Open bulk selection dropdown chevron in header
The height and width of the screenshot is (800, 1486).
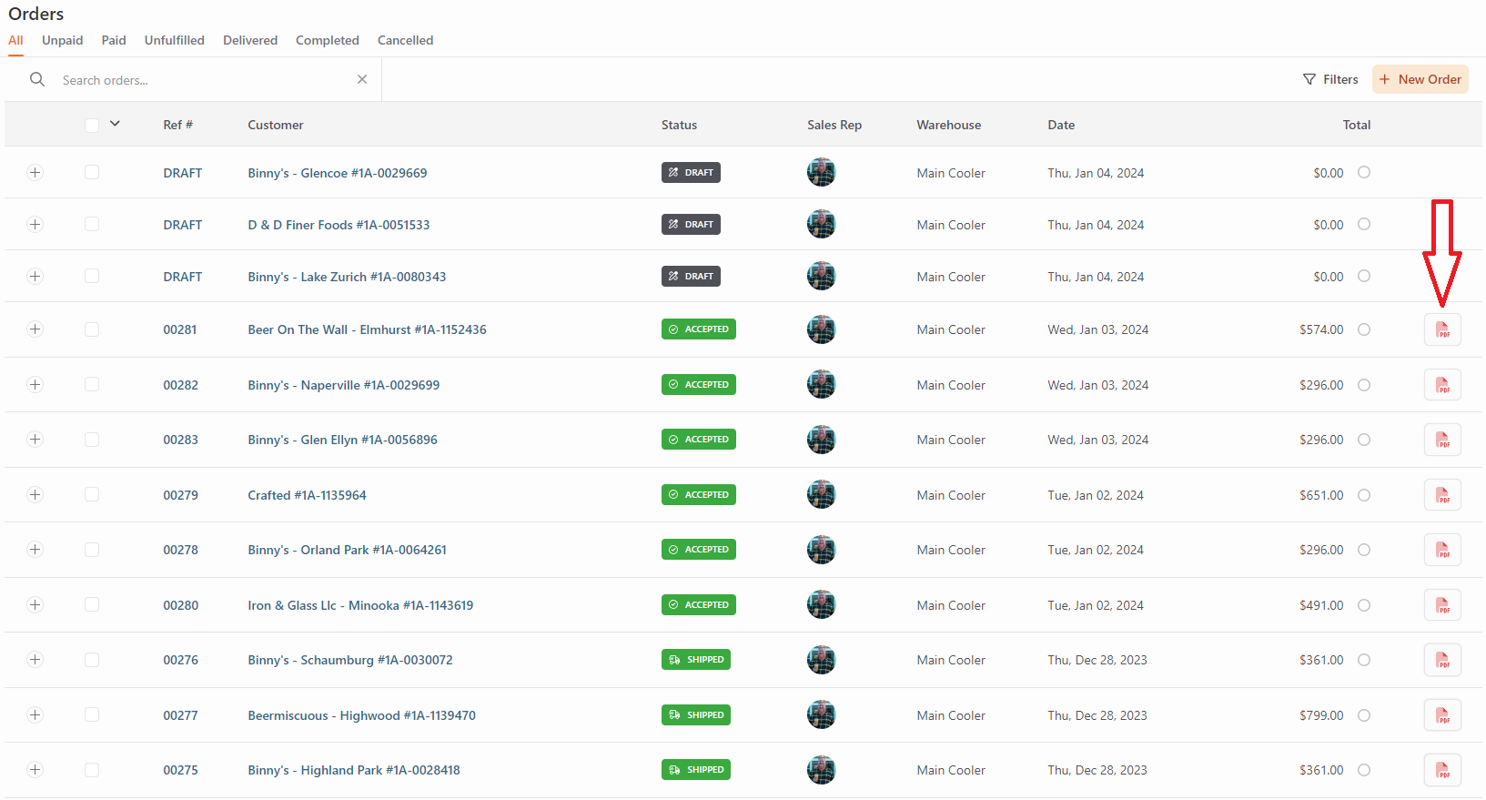coord(115,124)
